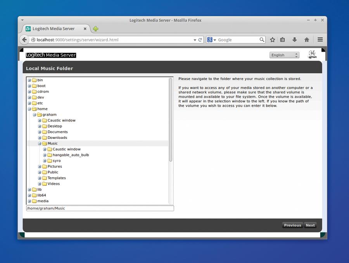Click the Downloads folder icon
This screenshot has height=263, width=349.
coord(44,138)
